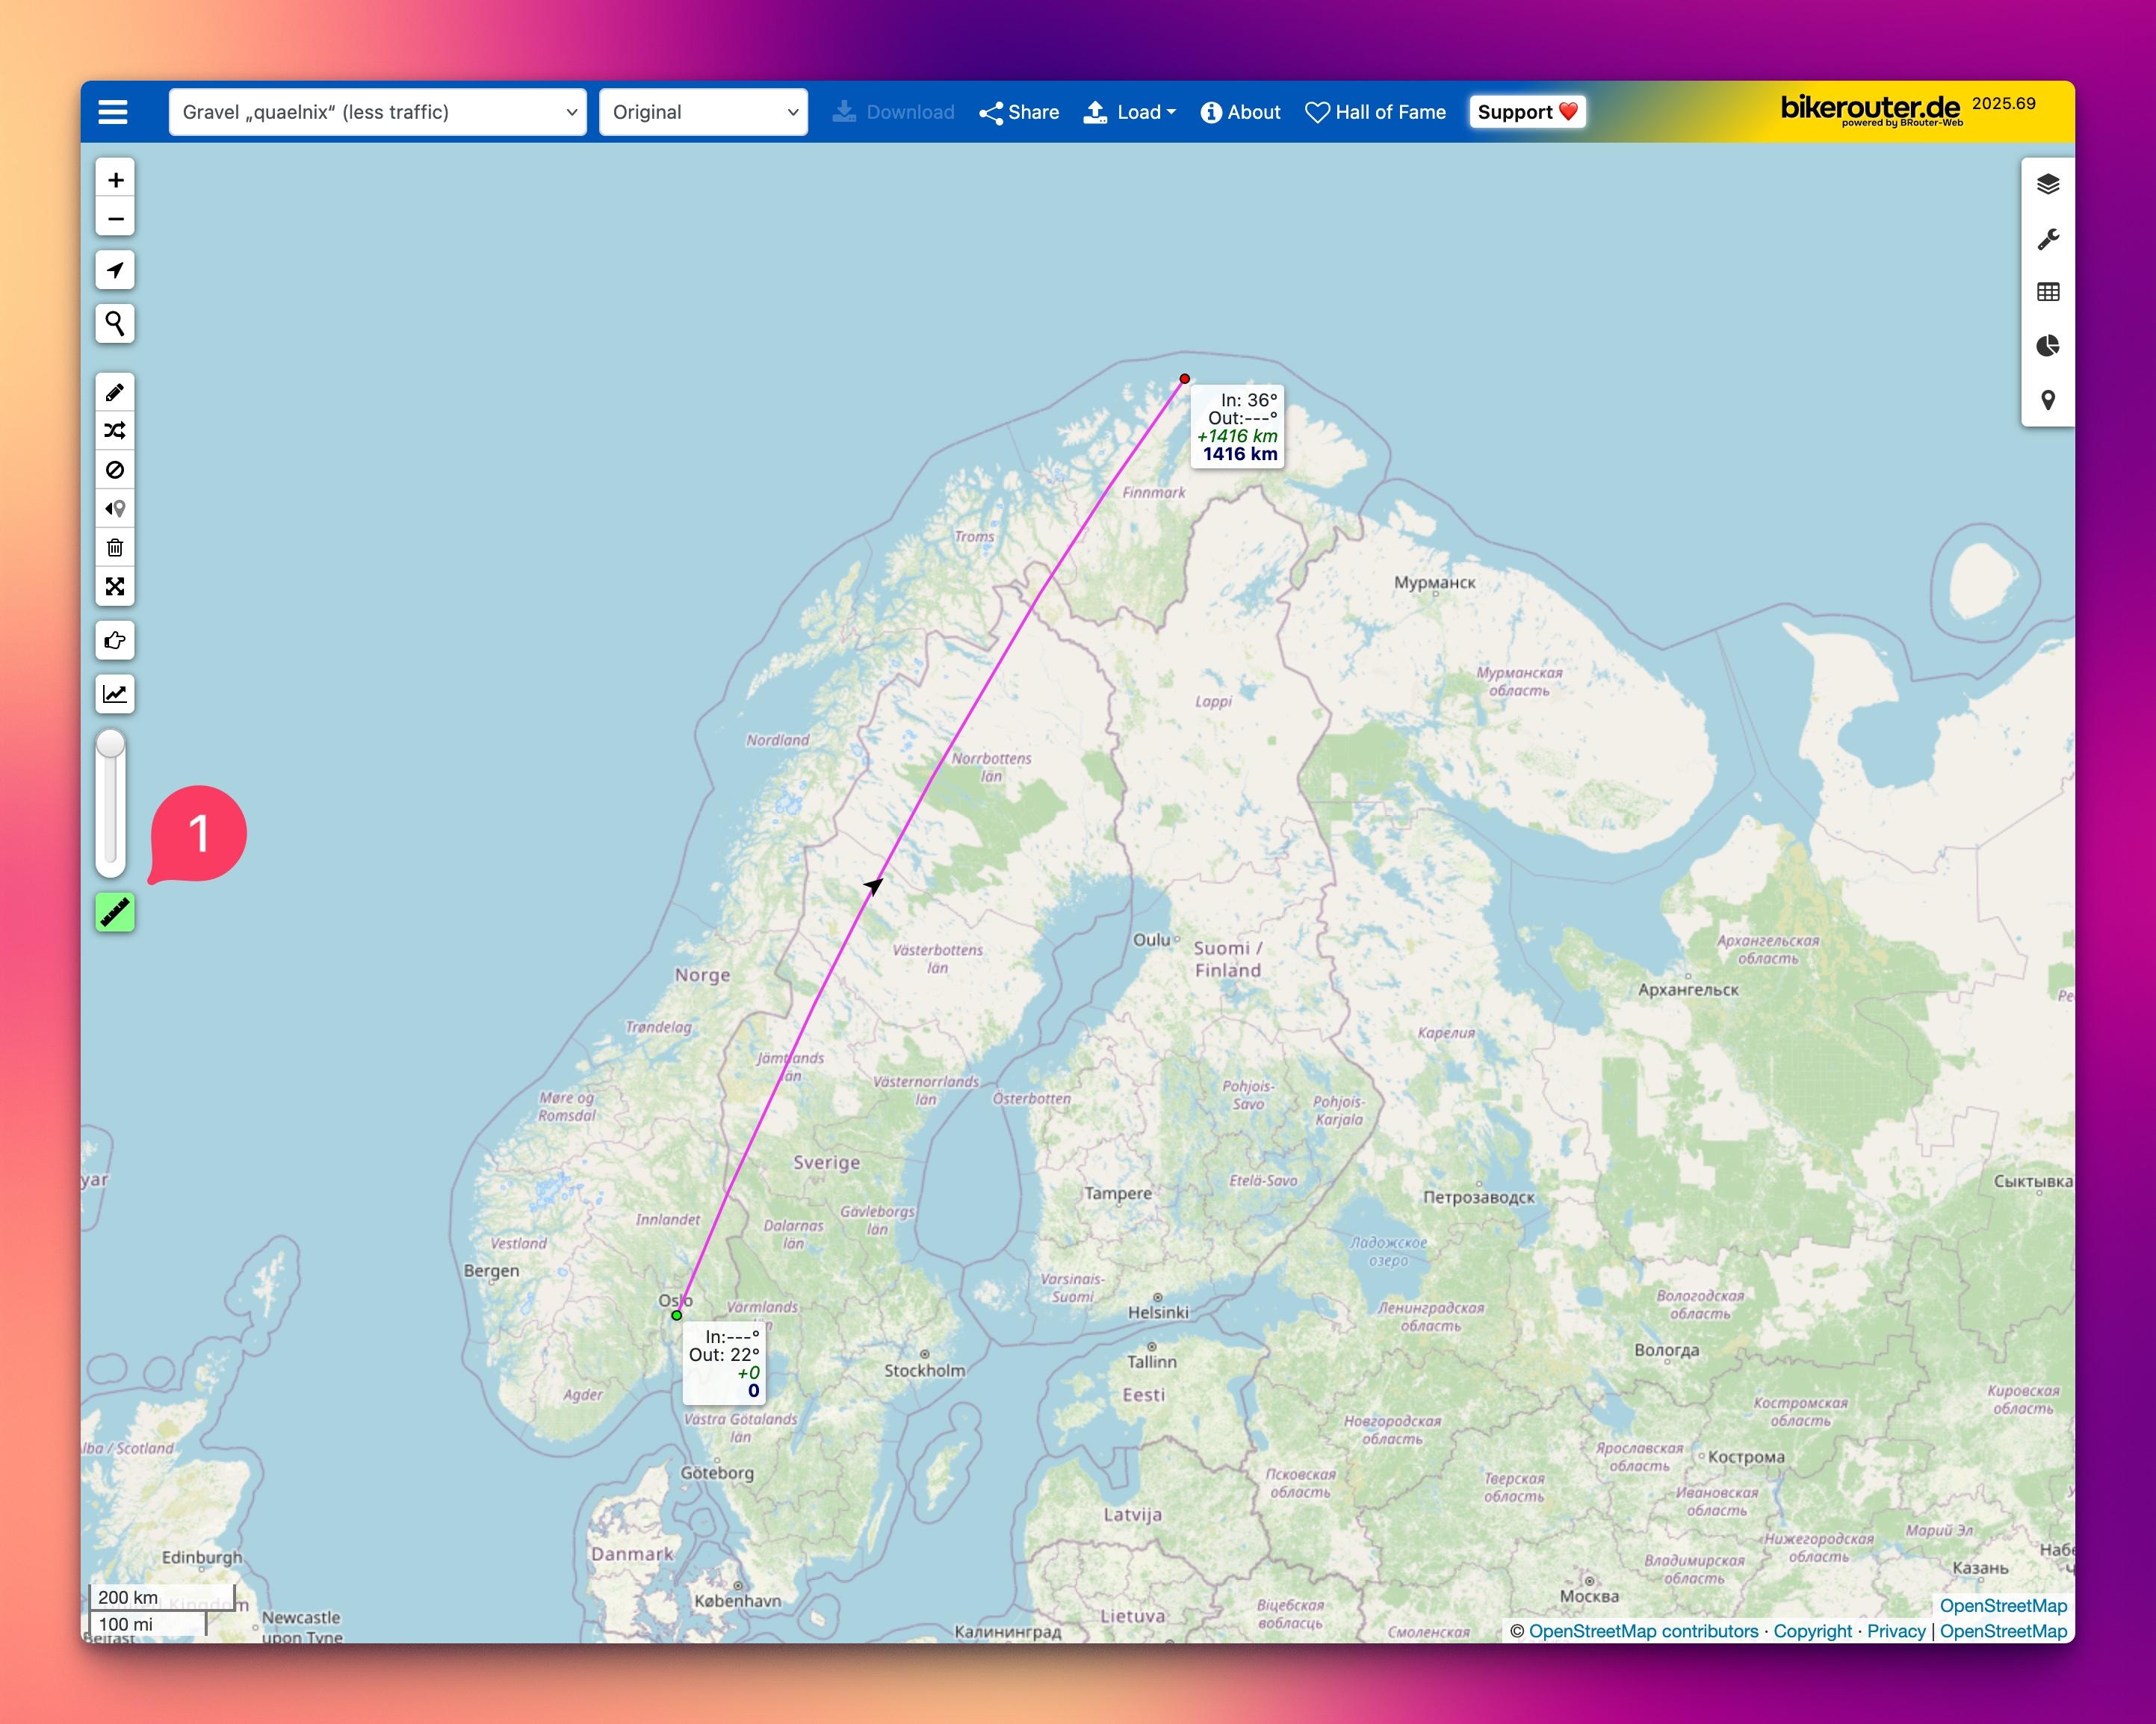Screen dimensions: 2156x1724
Task: Click the version number 2025.69
Action: point(2003,104)
